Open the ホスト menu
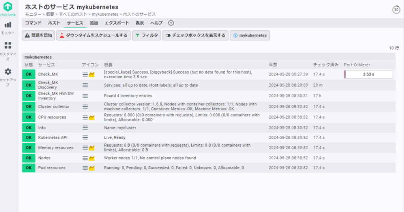 pyautogui.click(x=54, y=23)
